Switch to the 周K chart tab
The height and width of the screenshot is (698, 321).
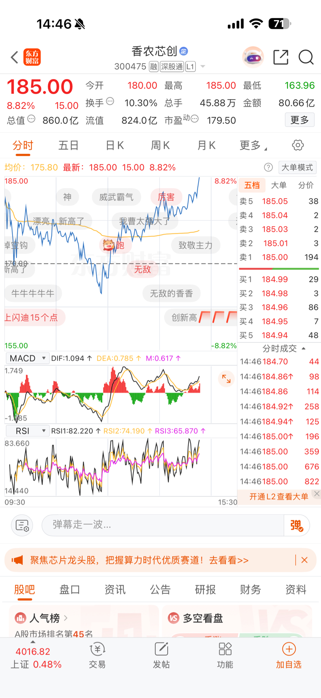point(160,145)
